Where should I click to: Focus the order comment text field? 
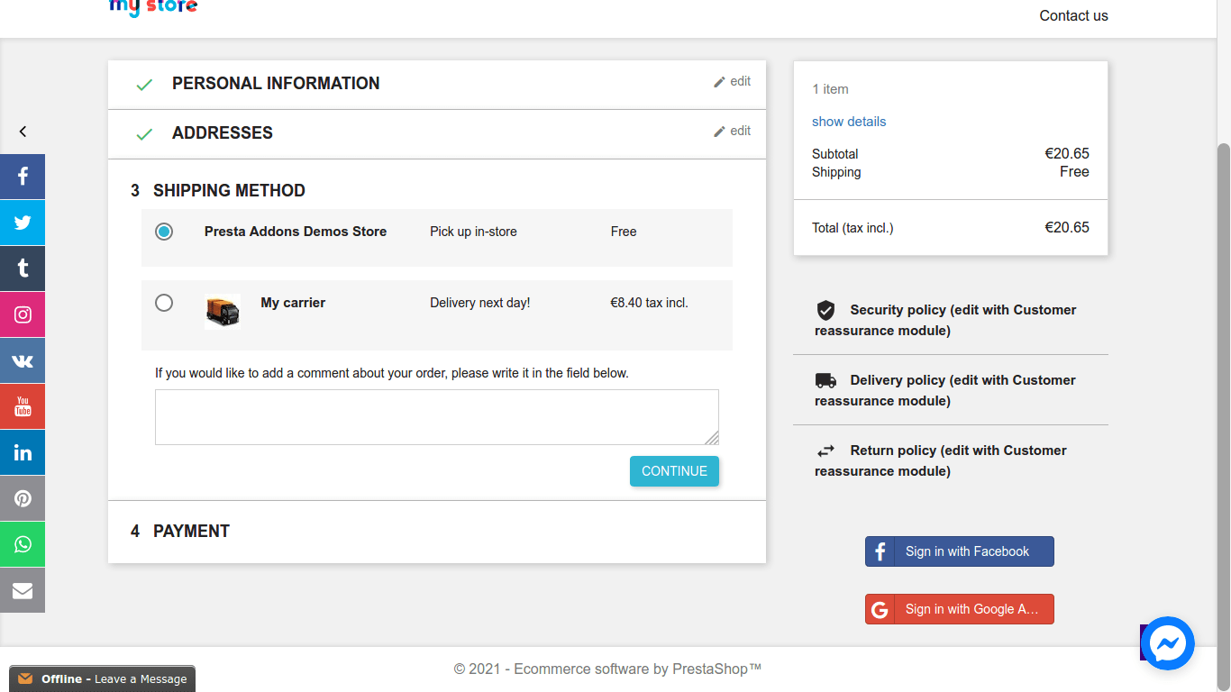click(436, 416)
